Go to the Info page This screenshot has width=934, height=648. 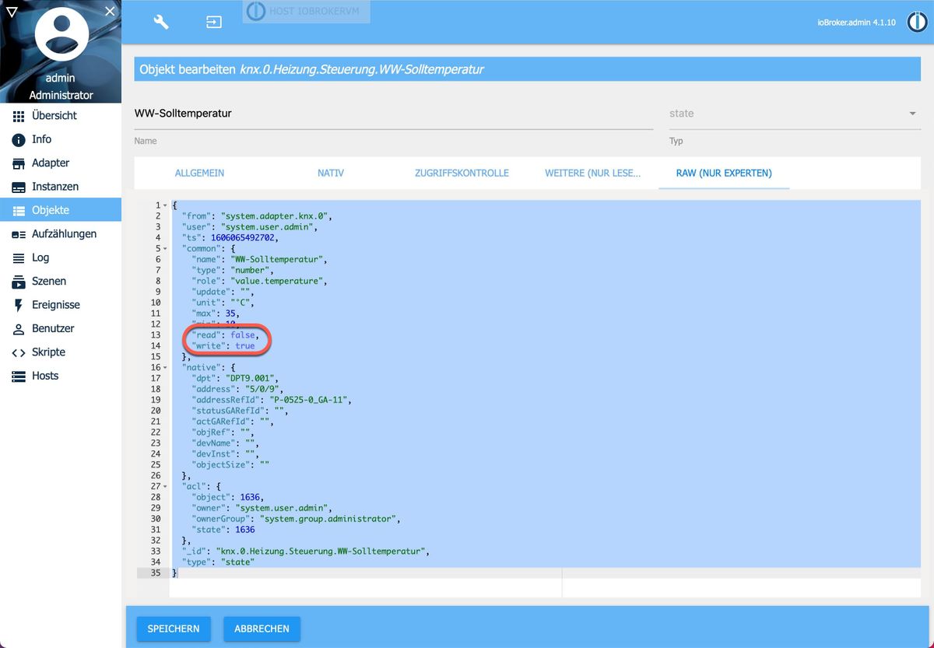point(61,139)
